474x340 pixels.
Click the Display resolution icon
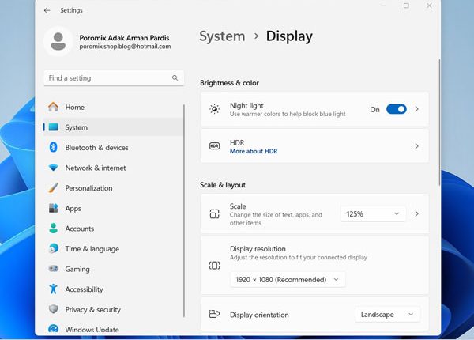point(214,266)
